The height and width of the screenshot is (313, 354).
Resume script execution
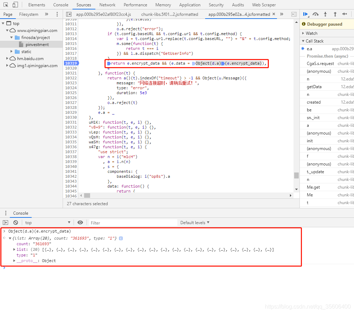click(305, 14)
